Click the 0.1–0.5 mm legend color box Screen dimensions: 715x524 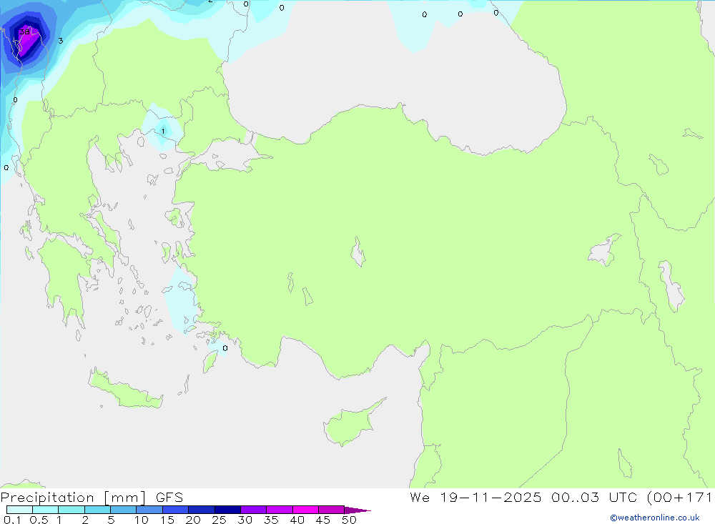(19, 510)
